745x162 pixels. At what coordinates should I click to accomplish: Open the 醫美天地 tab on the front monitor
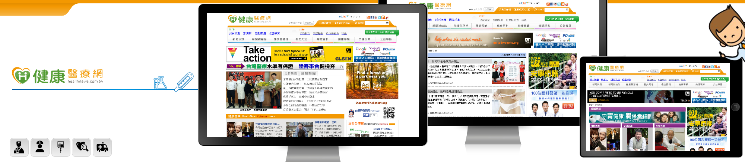(301, 39)
